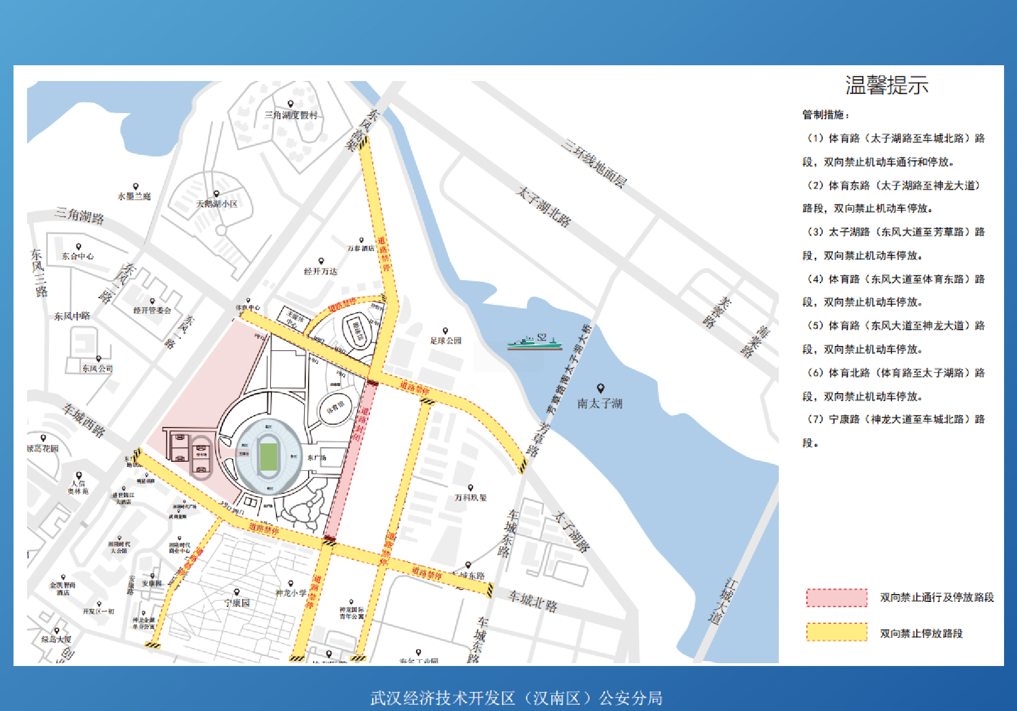Screen dimensions: 1017x711
Task: Select the 神龙小学 location pin
Action: (291, 584)
